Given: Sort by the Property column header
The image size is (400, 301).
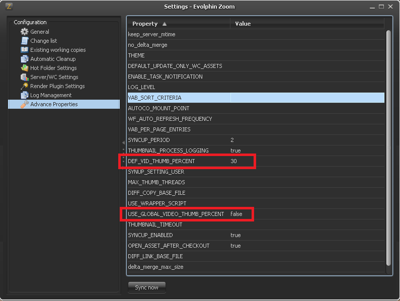Looking at the screenshot, I should tap(179, 24).
